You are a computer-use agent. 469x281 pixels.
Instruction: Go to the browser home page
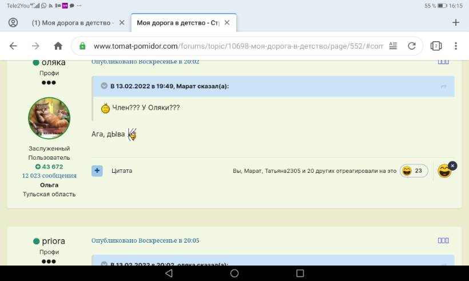(58, 46)
